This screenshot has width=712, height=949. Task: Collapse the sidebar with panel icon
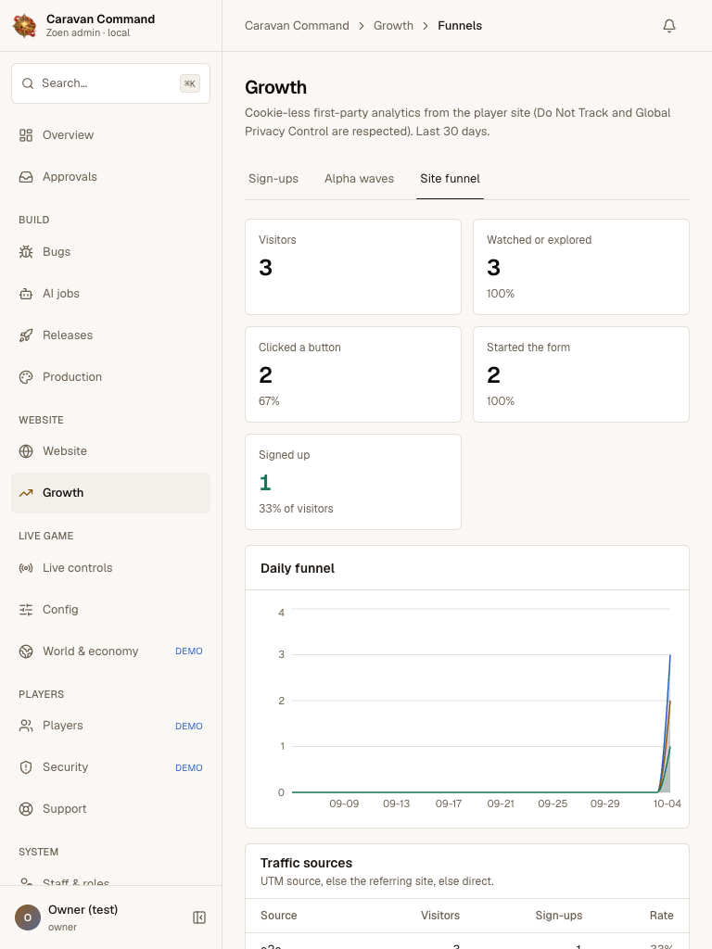tap(199, 917)
